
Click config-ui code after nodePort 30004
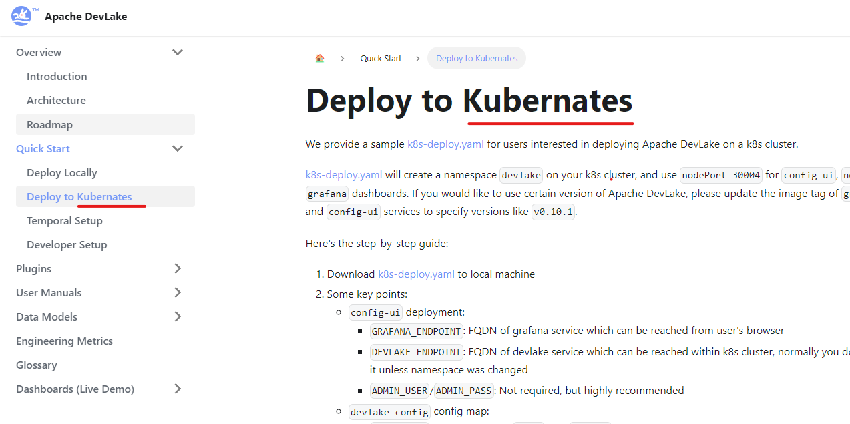pyautogui.click(x=809, y=175)
